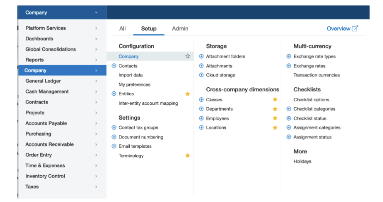Select the Setup tab
Screen dimensions: 383x202
149,28
